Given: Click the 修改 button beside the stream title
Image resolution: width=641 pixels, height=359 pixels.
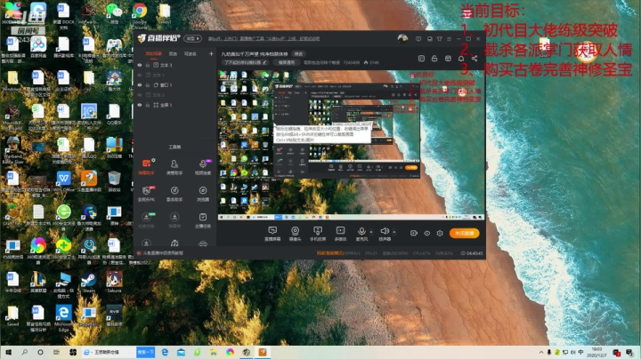Looking at the screenshot, I should 299,54.
